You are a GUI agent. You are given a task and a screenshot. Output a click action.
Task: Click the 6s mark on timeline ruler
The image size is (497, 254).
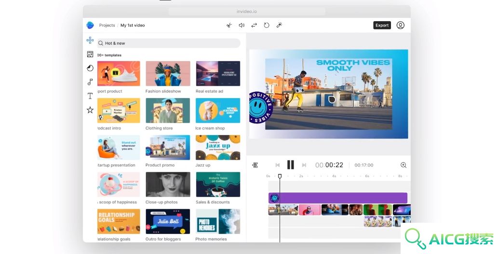367,176
